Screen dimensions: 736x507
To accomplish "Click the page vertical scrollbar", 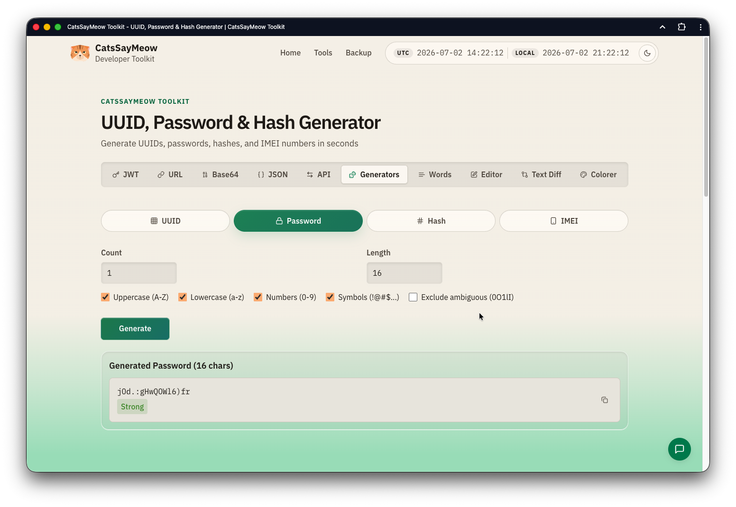I will click(x=706, y=116).
